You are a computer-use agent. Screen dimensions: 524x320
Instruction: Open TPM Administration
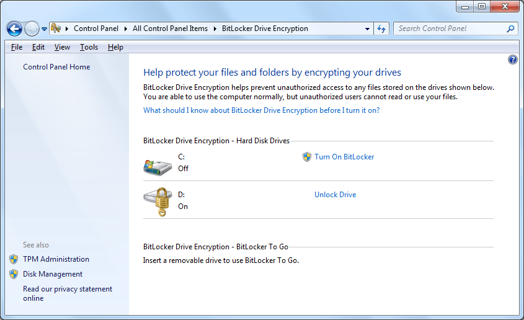(56, 259)
